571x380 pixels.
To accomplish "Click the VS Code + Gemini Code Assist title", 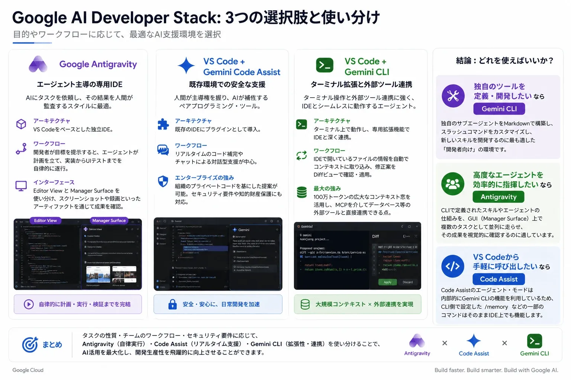I will [242, 67].
